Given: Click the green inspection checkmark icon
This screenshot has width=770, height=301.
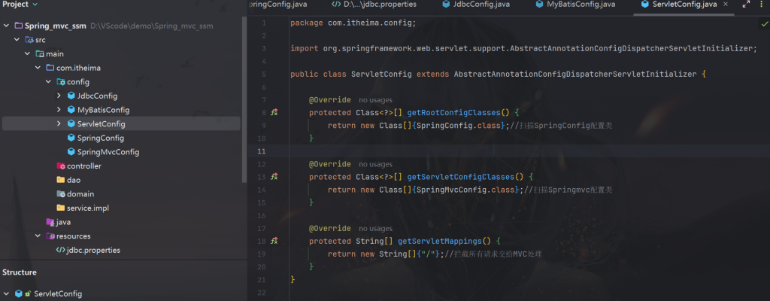Looking at the screenshot, I should click(764, 24).
